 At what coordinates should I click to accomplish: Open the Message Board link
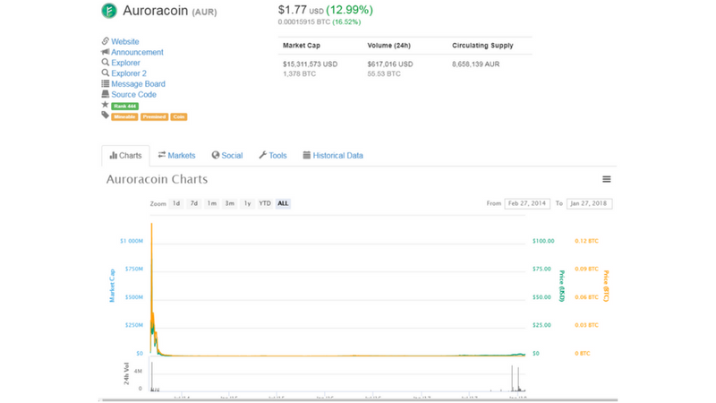pos(139,83)
